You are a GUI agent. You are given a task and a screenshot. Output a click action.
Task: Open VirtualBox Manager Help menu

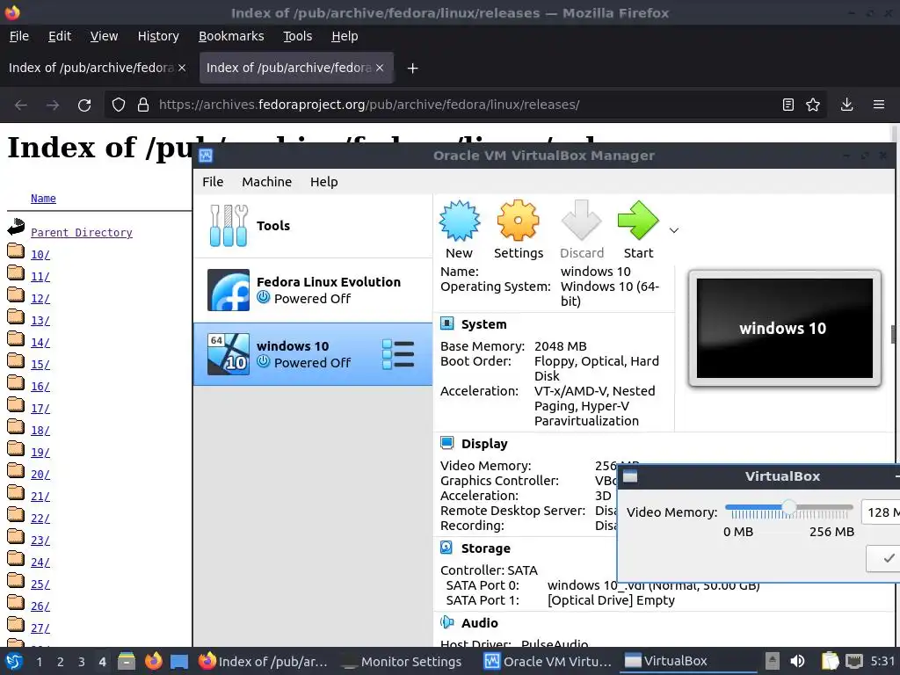pos(323,182)
